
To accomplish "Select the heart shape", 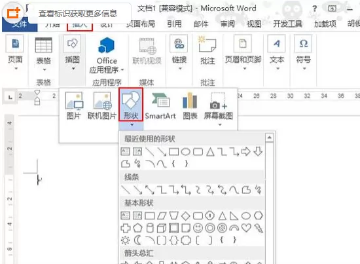I will 246,228.
